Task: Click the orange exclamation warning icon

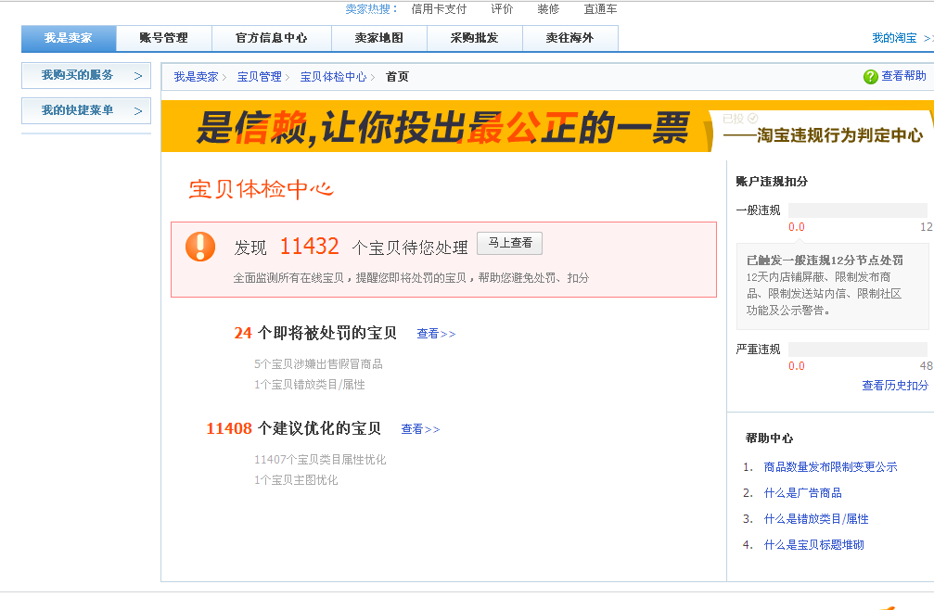Action: 200,247
